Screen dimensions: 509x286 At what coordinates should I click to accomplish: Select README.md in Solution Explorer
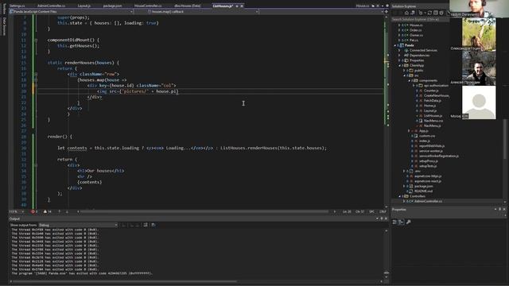423,191
